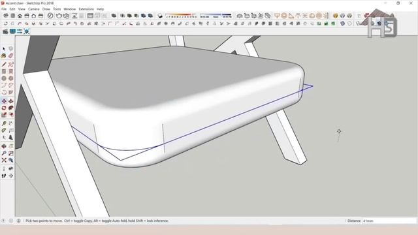Choose the Freehand drawing tool
Screen dimensions: 418x235
click(10, 65)
